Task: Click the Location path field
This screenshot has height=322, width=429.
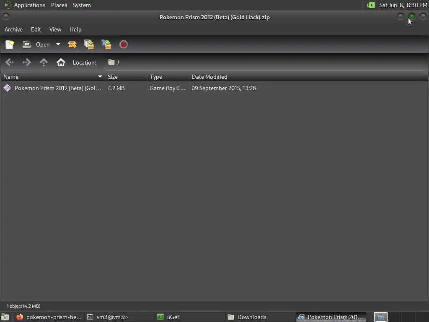Action: pos(265,62)
